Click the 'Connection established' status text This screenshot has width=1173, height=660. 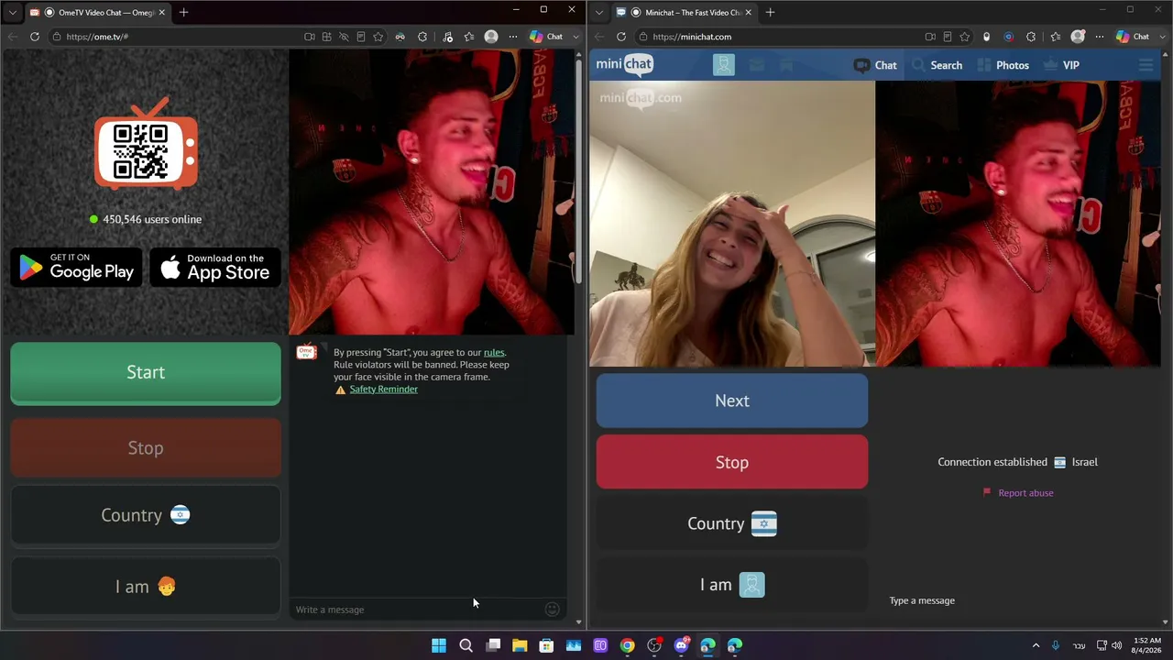pos(992,462)
